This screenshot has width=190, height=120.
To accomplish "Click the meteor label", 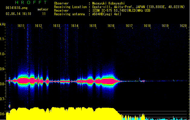I will coord(43,9).
